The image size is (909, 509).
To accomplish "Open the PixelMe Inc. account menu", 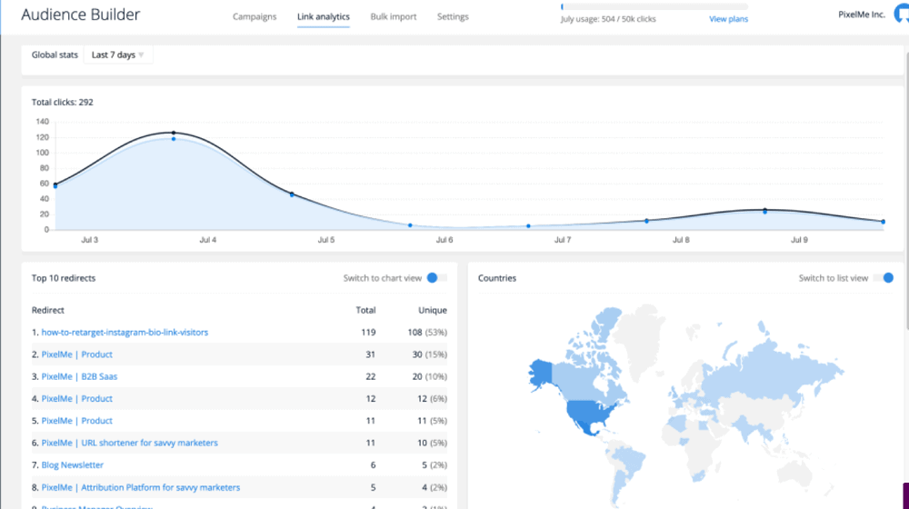I will pyautogui.click(x=862, y=15).
